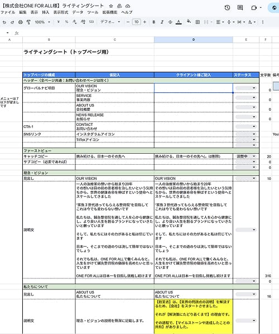The image size is (279, 334).
Task: Format as currency with yen icon
Action: [x=58, y=22]
